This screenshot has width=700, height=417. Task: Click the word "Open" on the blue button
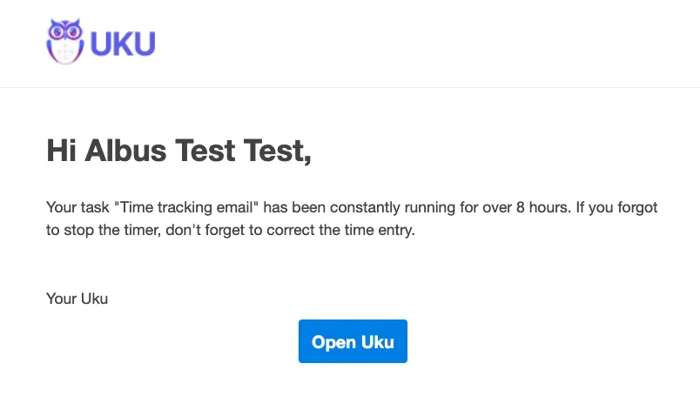click(x=332, y=342)
